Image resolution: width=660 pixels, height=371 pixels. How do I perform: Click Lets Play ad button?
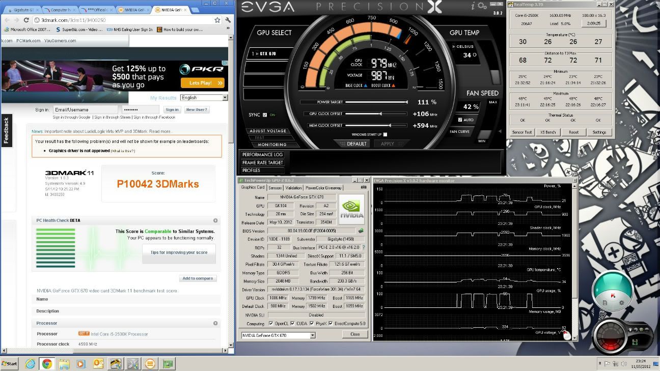click(x=204, y=82)
